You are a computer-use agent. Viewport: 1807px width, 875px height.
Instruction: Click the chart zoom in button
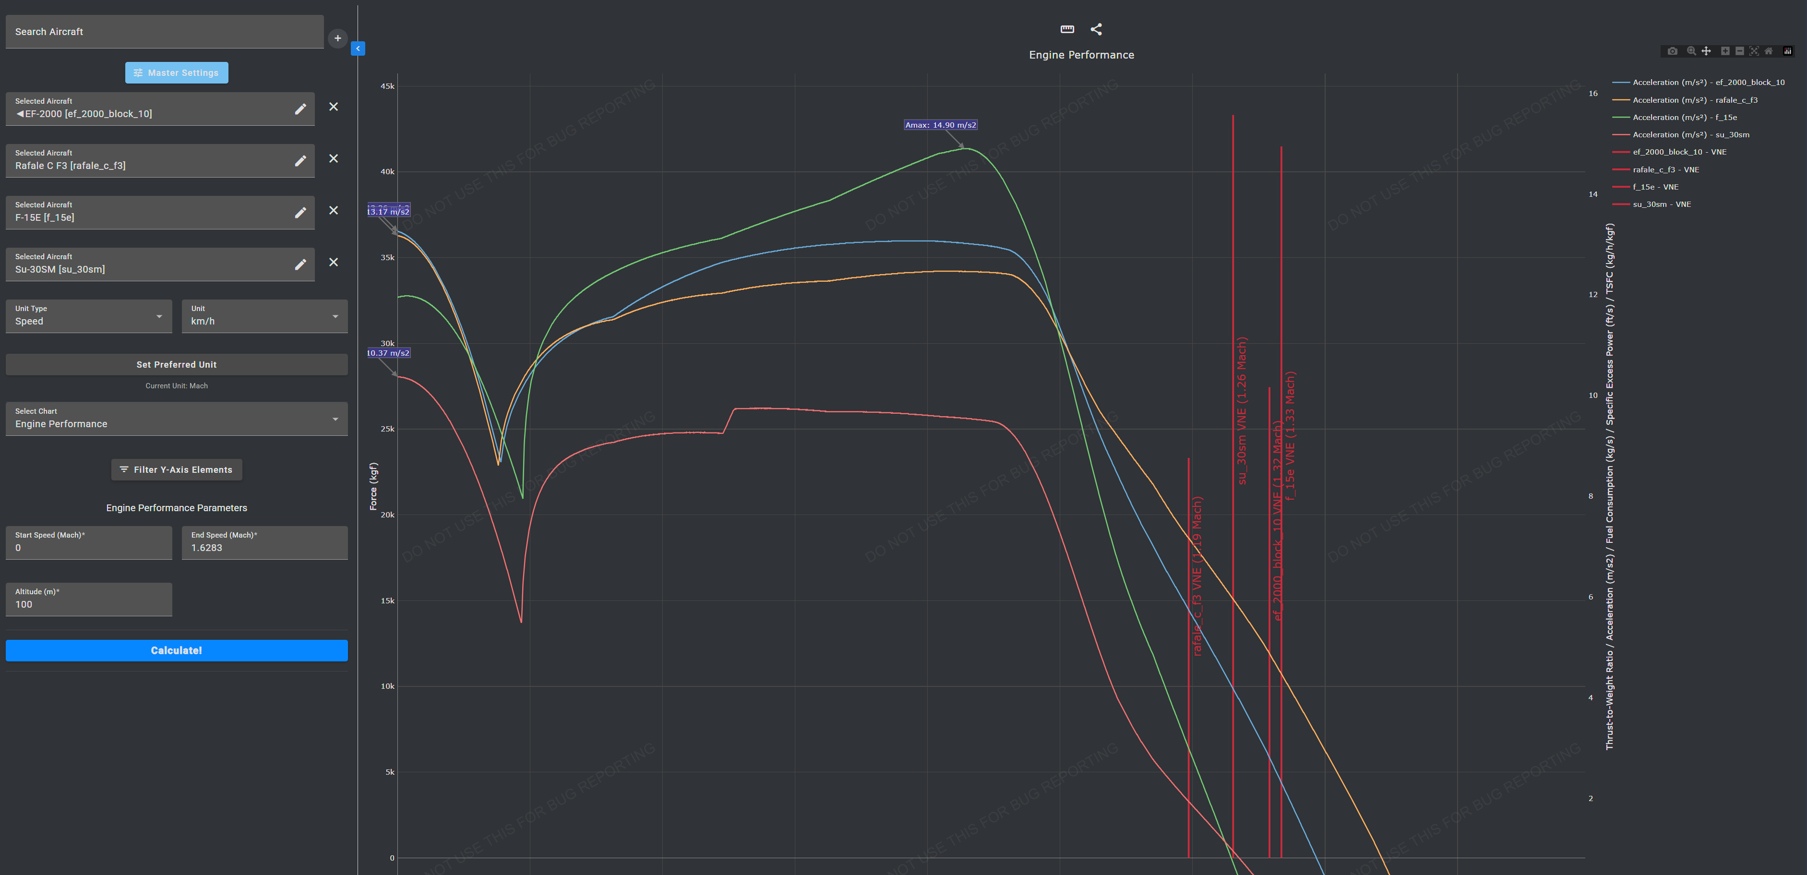(x=1725, y=51)
